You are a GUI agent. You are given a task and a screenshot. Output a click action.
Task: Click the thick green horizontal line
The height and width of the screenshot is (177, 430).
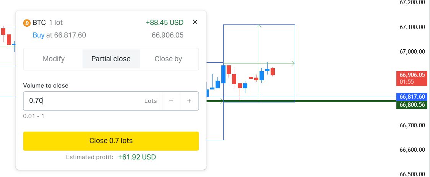[x=336, y=101]
